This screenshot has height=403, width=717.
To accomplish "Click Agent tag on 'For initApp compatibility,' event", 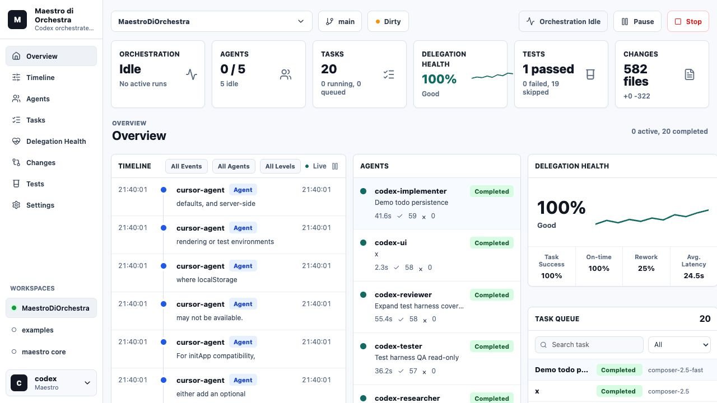I will click(243, 342).
